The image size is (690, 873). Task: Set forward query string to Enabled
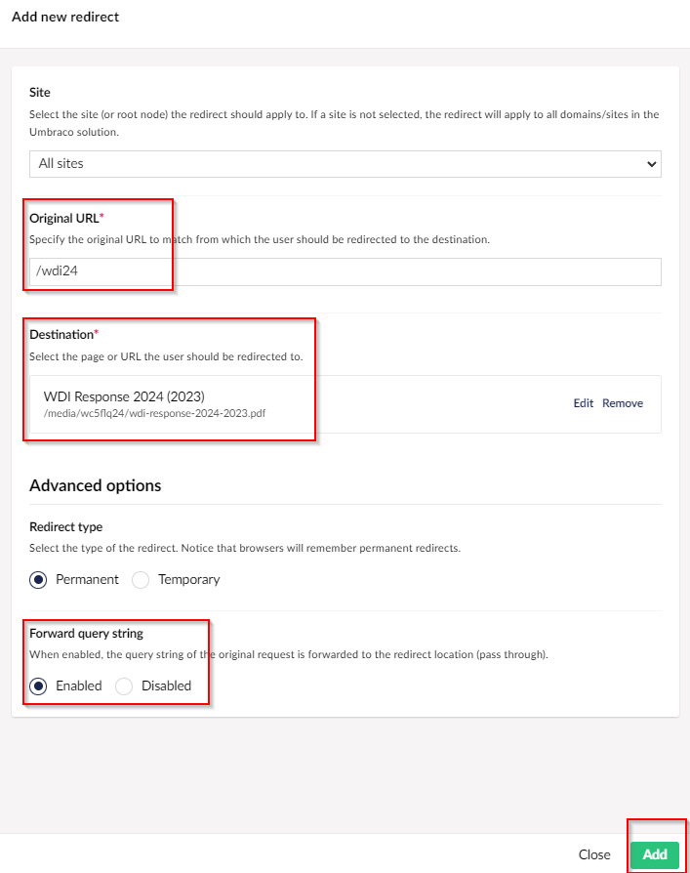[x=38, y=686]
